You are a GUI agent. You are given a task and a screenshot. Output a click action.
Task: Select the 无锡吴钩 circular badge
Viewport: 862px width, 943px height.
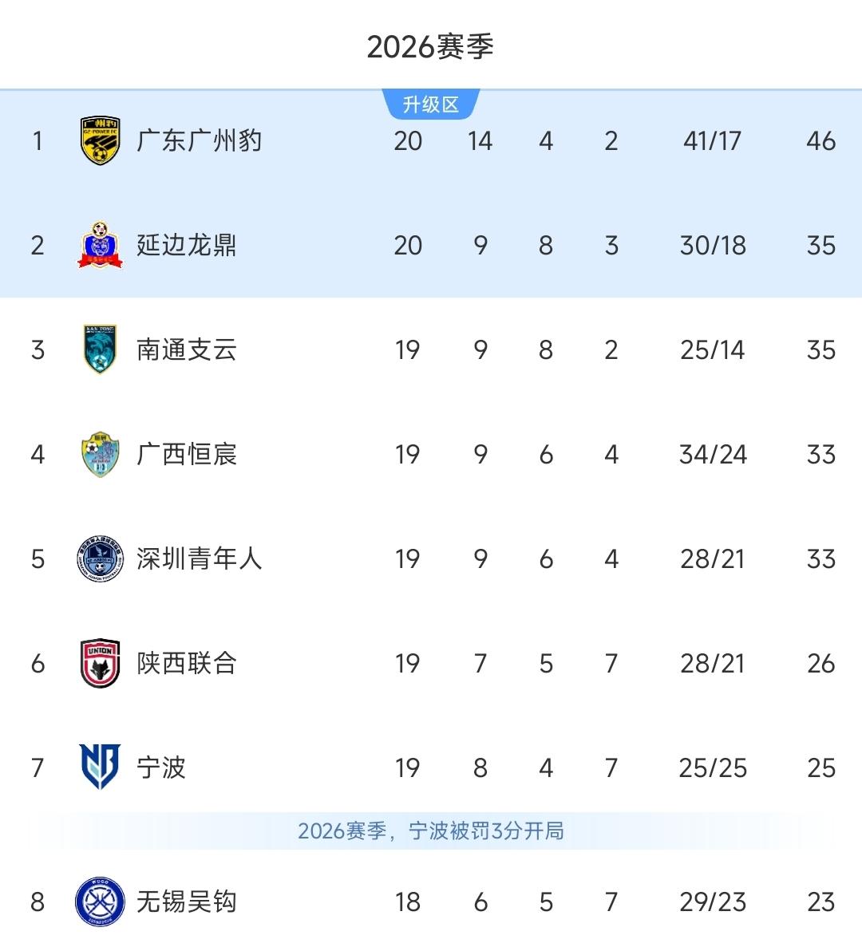click(x=100, y=902)
